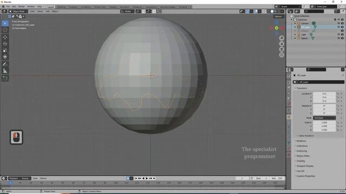Expand the Delta Transform panel
This screenshot has width=346, height=194.
pyautogui.click(x=306, y=136)
